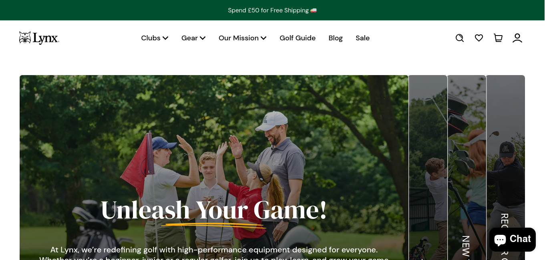547x260 pixels.
Task: Open the Blog page
Action: click(x=336, y=38)
